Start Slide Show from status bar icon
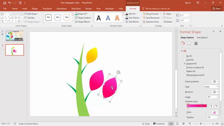 coord(190,124)
